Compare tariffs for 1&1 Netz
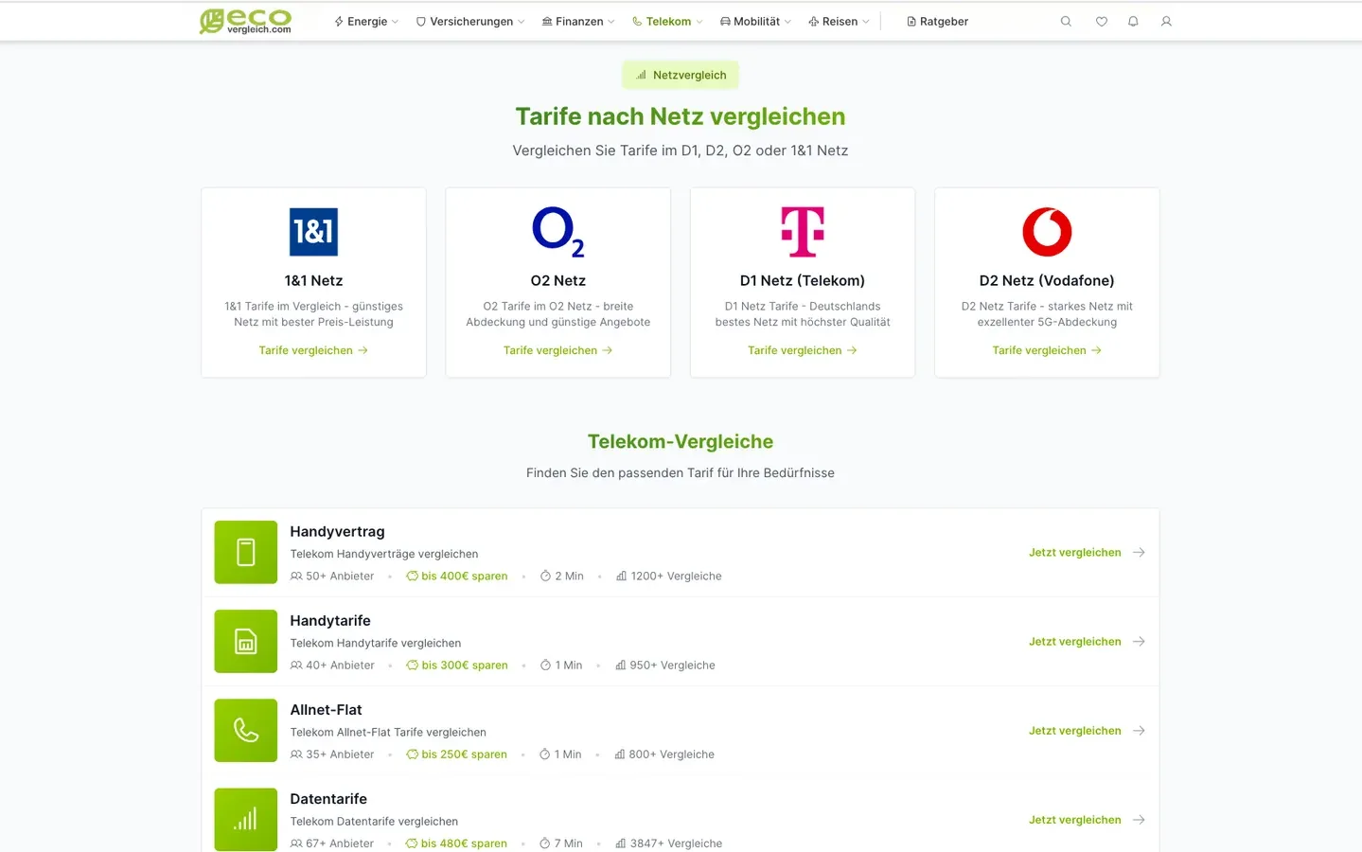The image size is (1362, 852). pos(313,350)
